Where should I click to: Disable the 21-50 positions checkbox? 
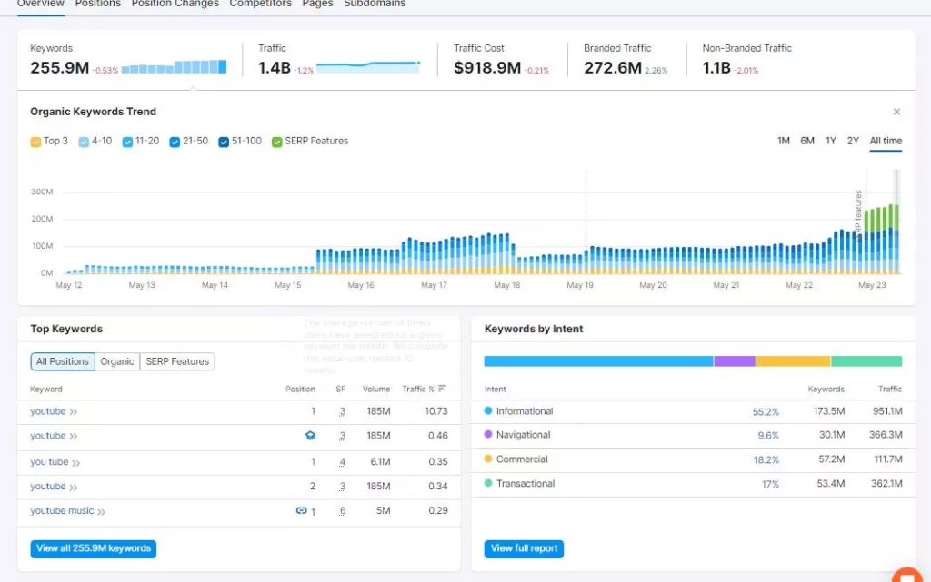point(175,142)
